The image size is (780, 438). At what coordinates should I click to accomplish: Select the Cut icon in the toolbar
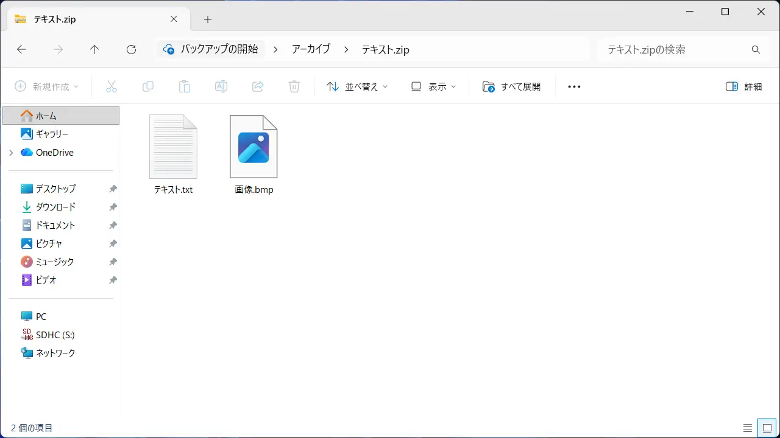click(112, 86)
